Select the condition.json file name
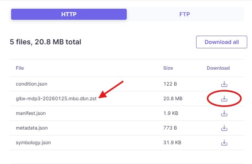Screen dimensions: 252x164 [31, 84]
